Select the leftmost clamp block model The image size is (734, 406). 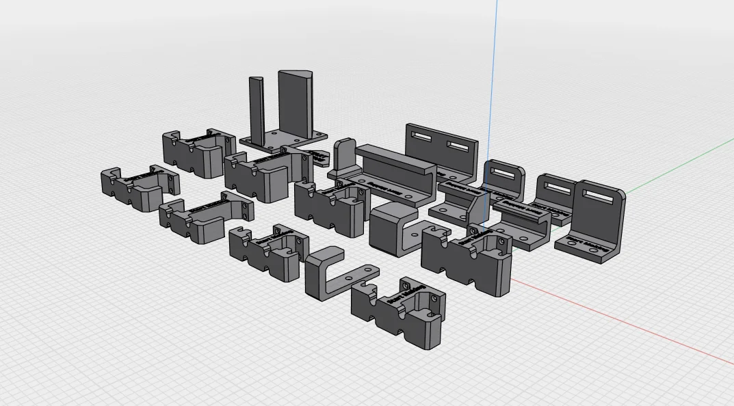pos(140,188)
